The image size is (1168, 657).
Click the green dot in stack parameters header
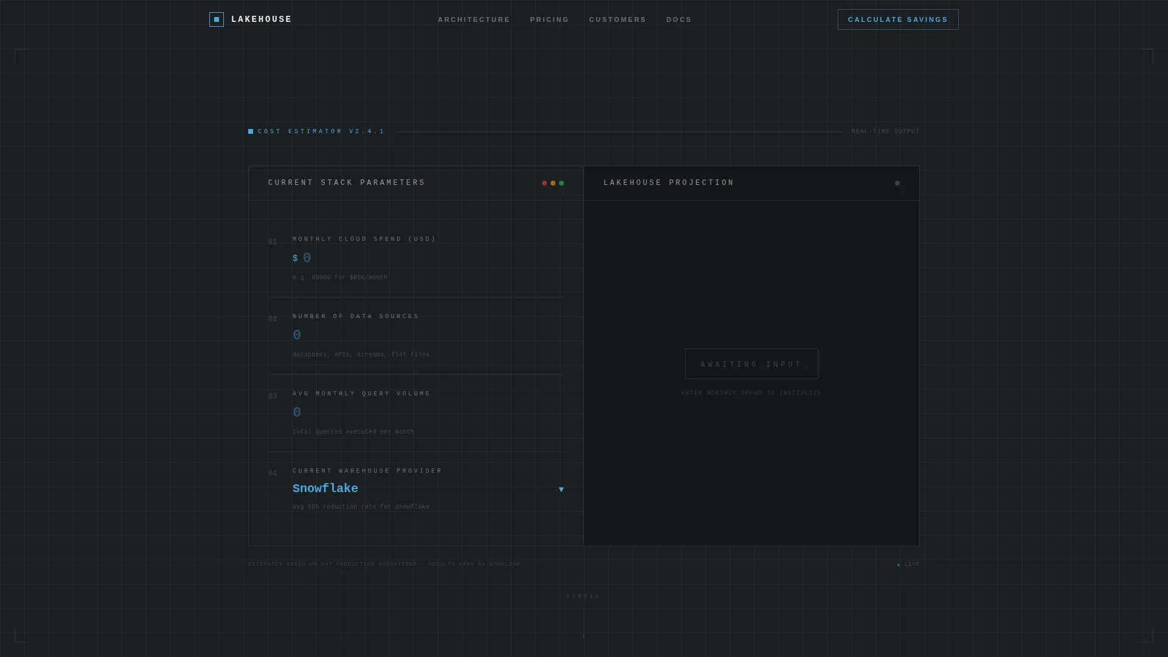(561, 183)
